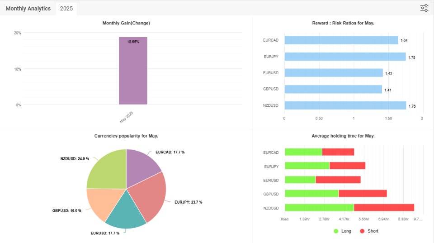This screenshot has height=243, width=434.
Task: Select EURJPY short holding time segment
Action: pos(347,166)
